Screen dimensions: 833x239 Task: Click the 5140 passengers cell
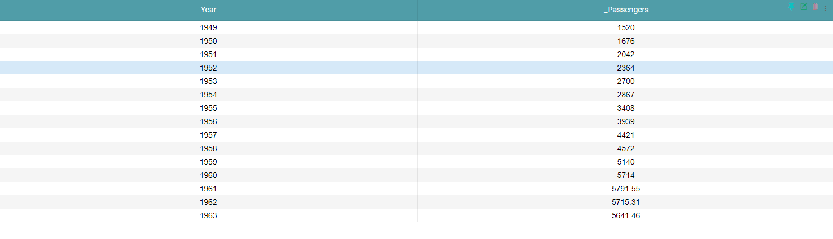click(626, 162)
